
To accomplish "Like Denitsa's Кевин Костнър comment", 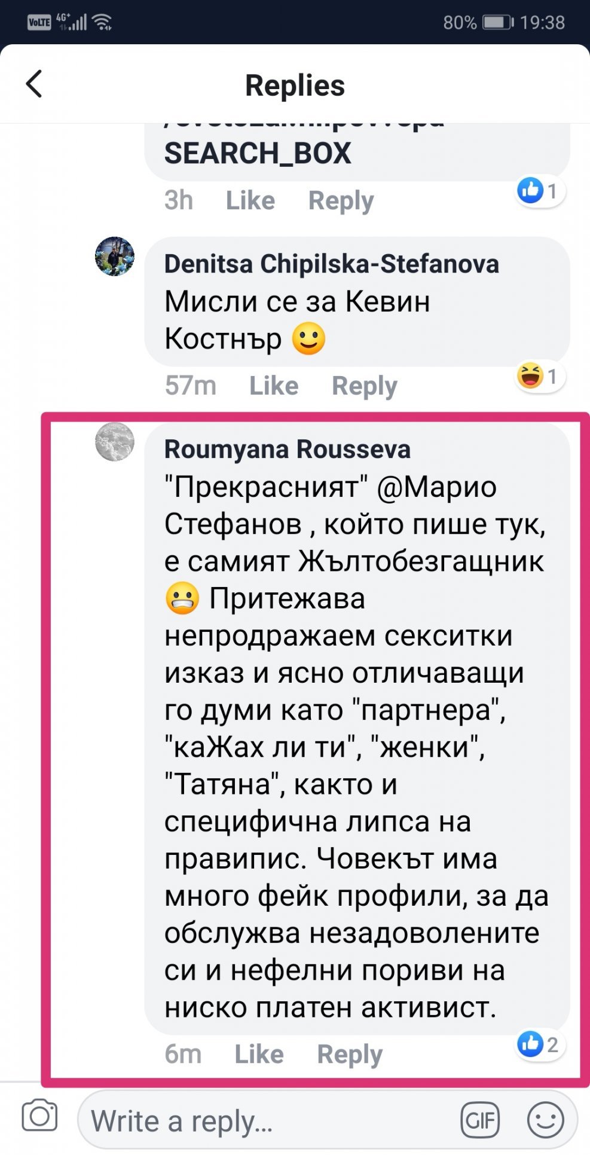I will (273, 386).
